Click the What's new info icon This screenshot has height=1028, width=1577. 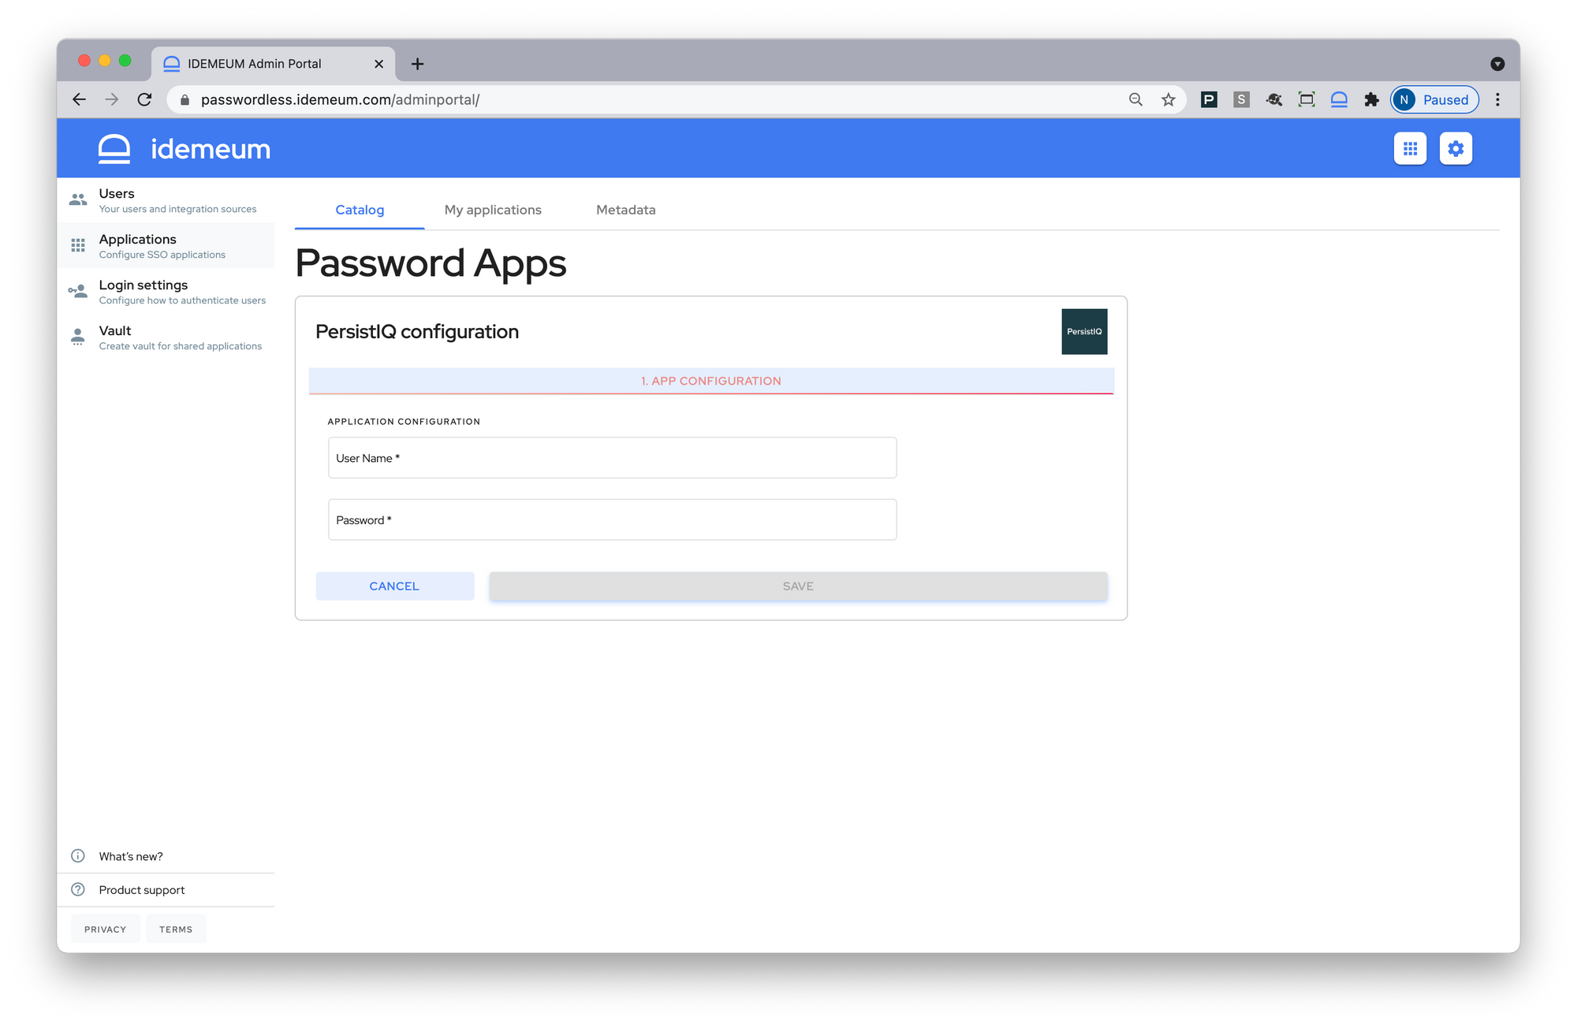pos(78,856)
